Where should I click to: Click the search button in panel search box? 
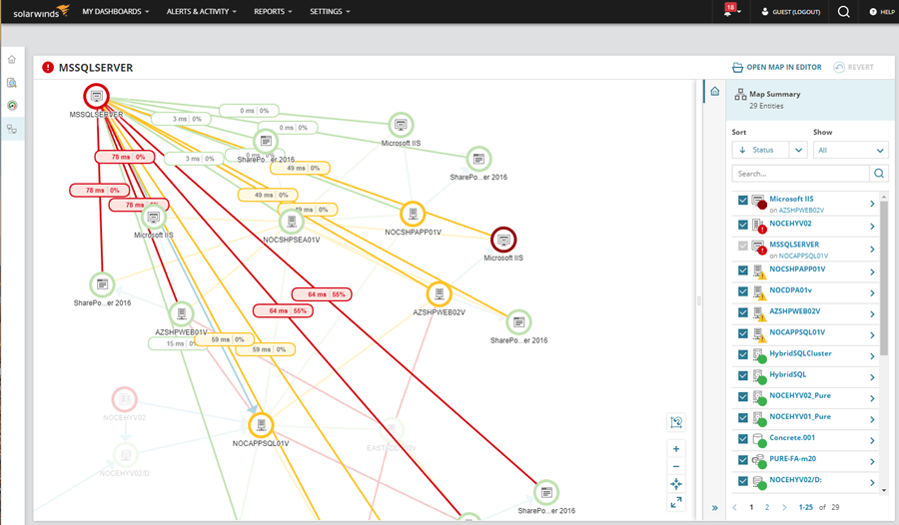click(x=878, y=173)
